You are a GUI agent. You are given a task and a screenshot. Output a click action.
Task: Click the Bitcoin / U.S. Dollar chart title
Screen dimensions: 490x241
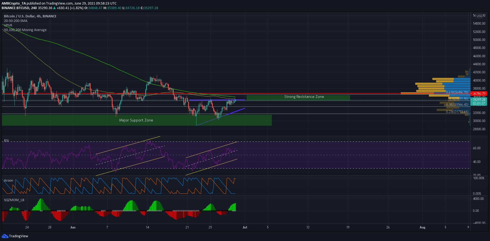(30, 16)
